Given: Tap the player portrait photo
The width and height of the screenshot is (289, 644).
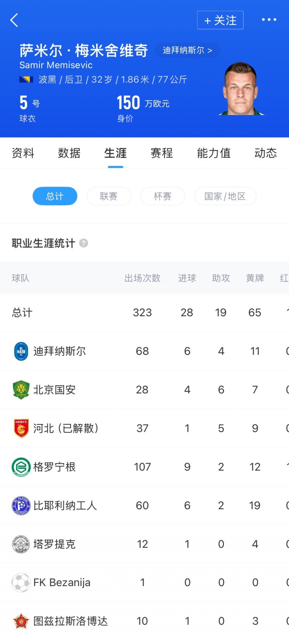Looking at the screenshot, I should tap(240, 89).
